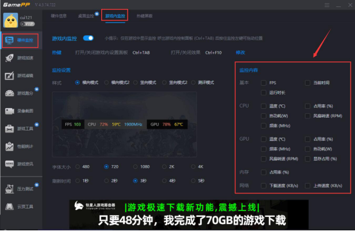Open the 游戏工具 toolbox icon
355x231 pixels.
click(x=9, y=129)
